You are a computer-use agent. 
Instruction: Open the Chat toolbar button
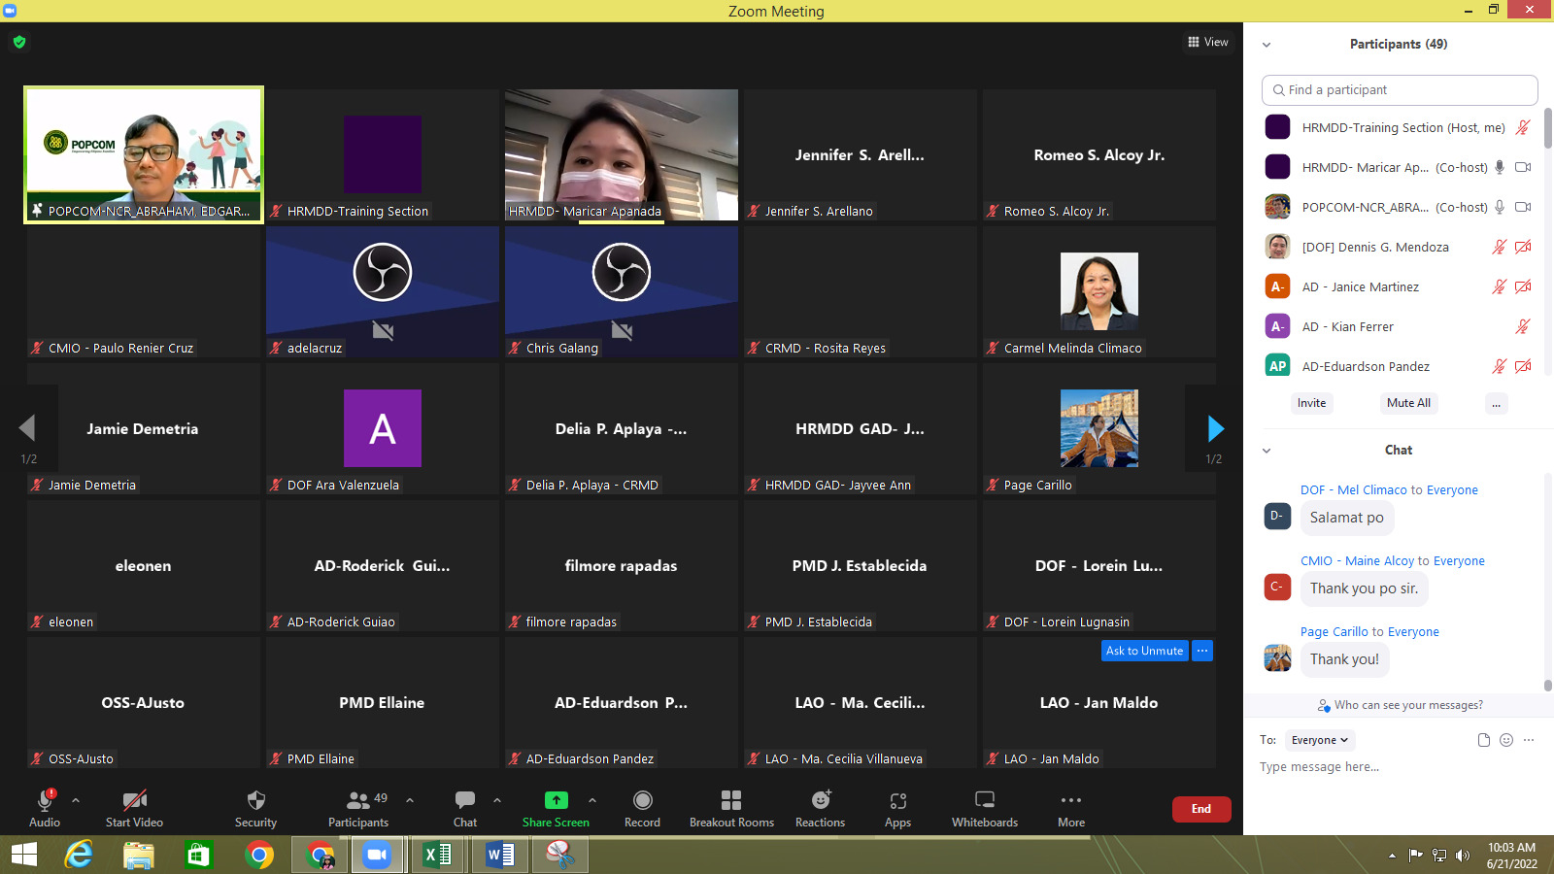pos(465,808)
